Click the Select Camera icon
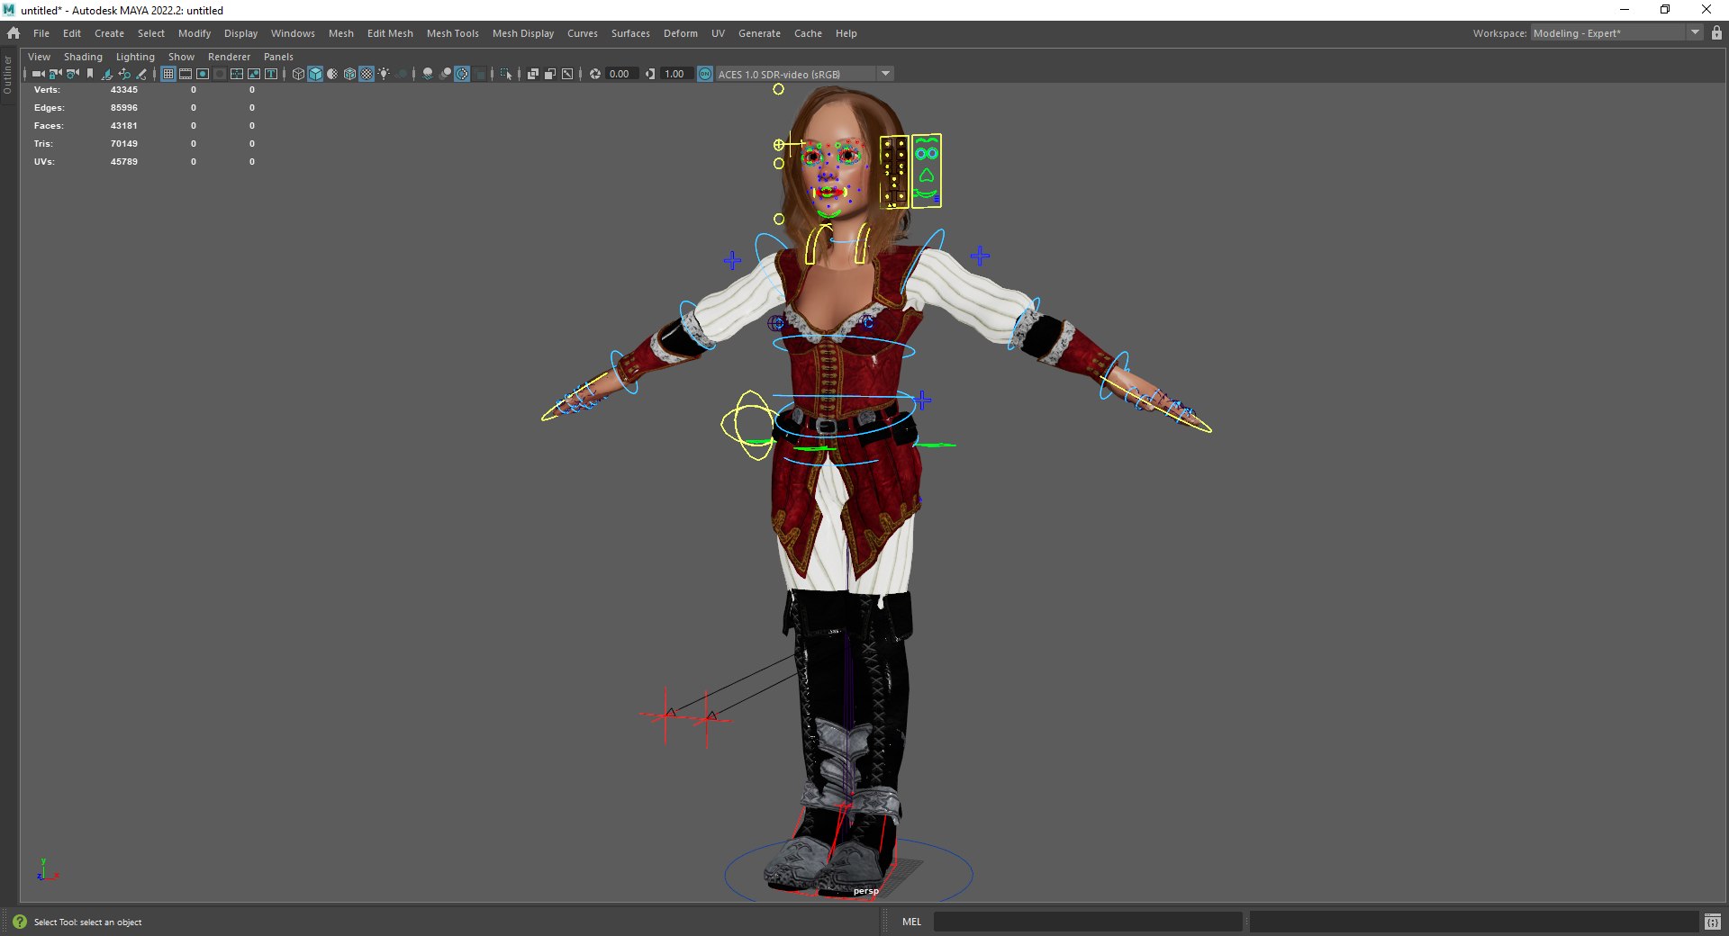1729x936 pixels. tap(38, 74)
